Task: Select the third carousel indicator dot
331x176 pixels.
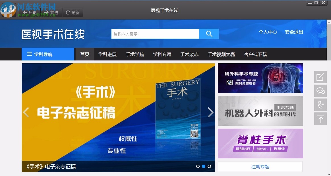Action: tap(209, 166)
